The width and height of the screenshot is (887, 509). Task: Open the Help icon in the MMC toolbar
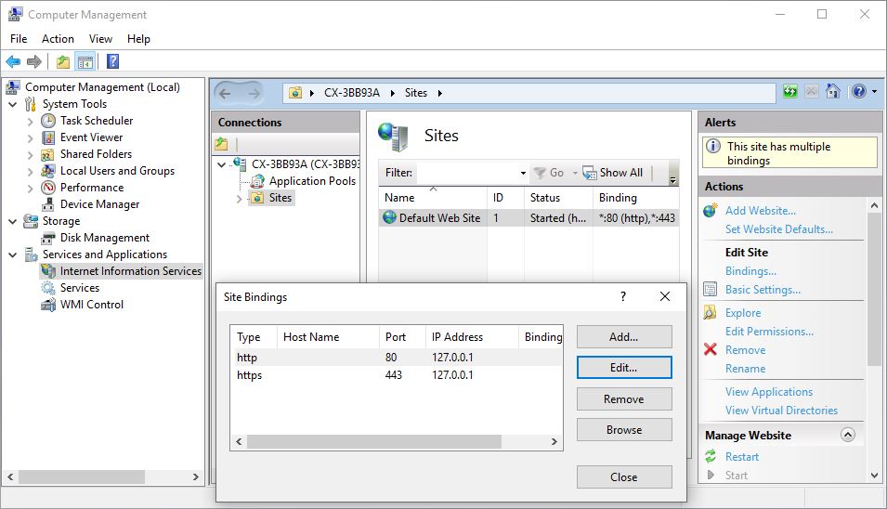(x=112, y=61)
